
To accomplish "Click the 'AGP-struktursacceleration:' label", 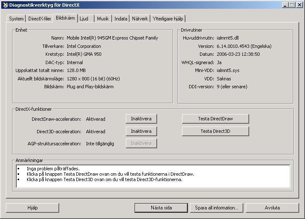I will [x=55, y=144].
